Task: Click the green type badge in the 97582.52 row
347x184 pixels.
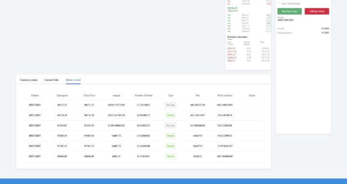Action: pos(171,146)
